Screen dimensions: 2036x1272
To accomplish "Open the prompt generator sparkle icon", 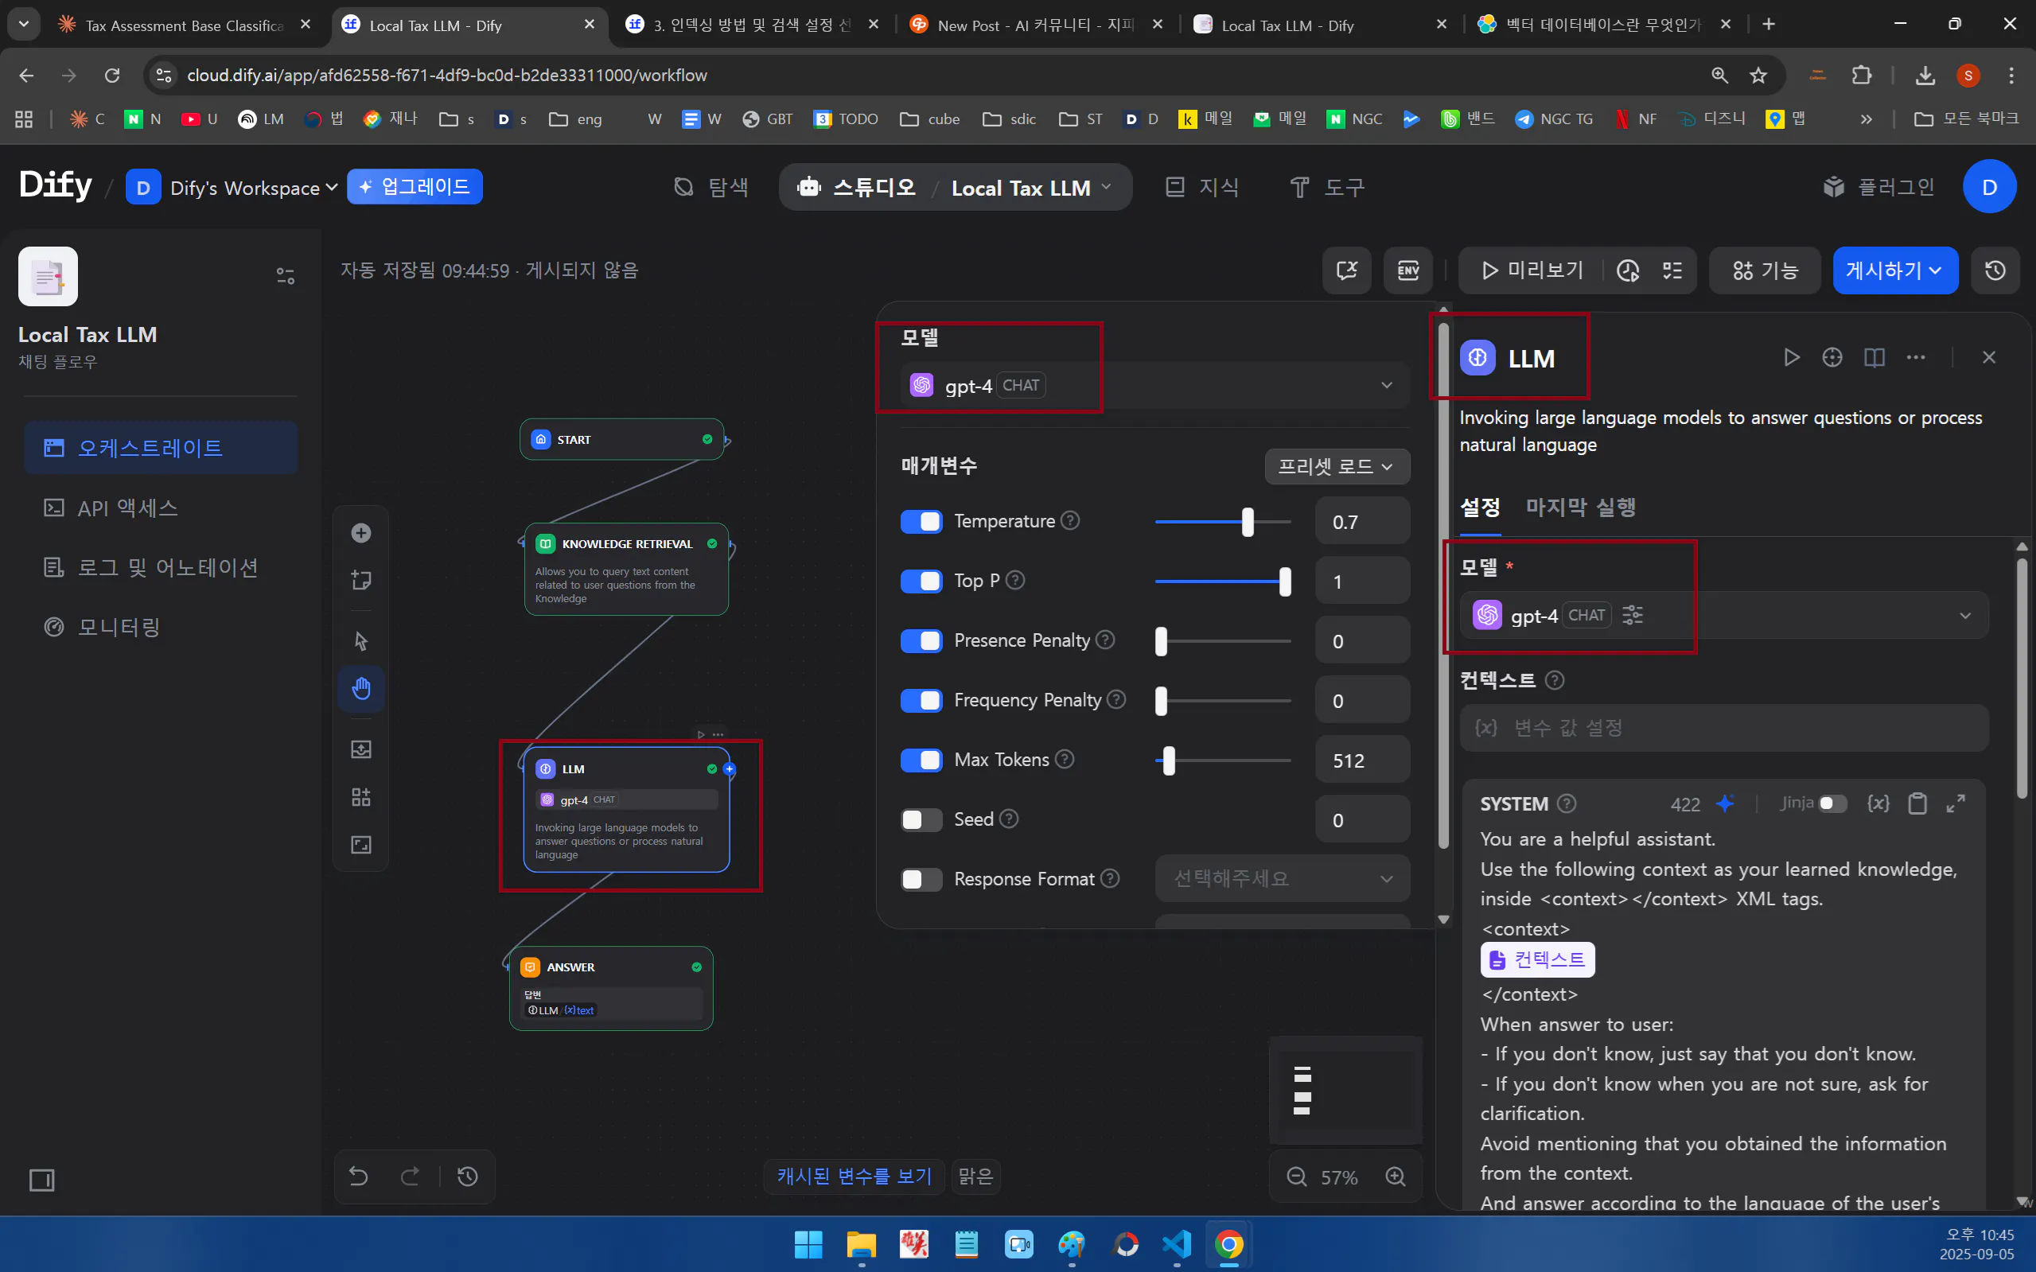I will coord(1726,803).
